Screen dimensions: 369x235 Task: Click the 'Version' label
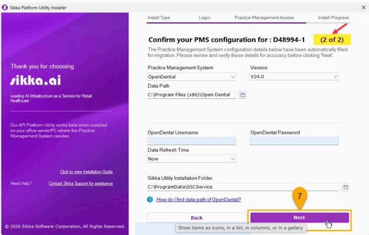pyautogui.click(x=259, y=68)
